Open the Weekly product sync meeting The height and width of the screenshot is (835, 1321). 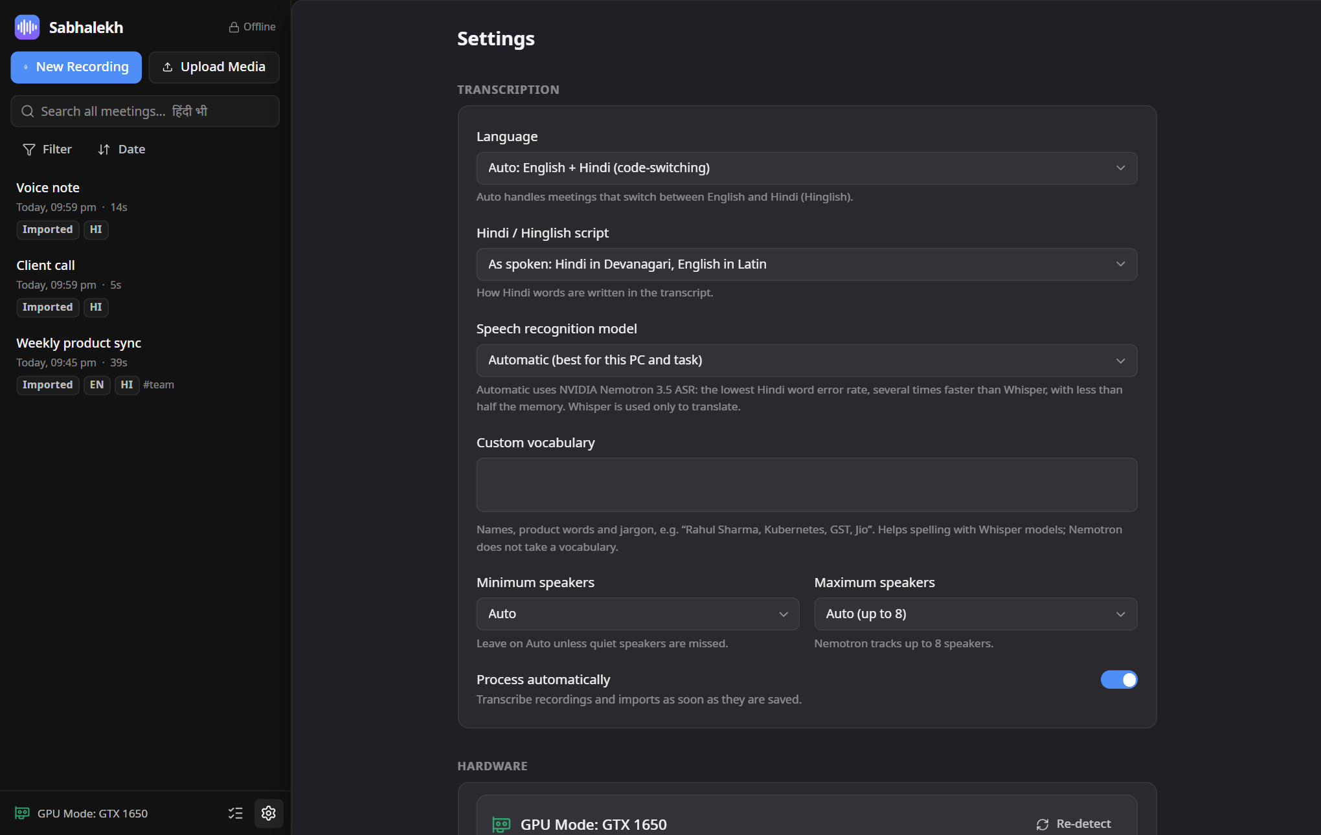(x=145, y=364)
